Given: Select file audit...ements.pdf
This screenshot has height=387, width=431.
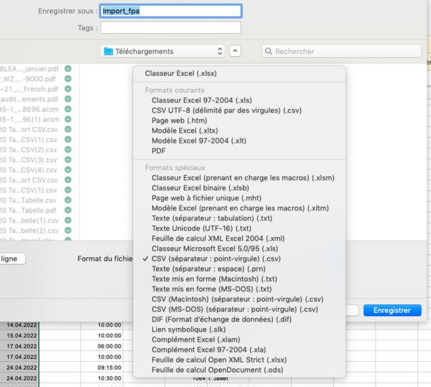Looking at the screenshot, I should 29,99.
